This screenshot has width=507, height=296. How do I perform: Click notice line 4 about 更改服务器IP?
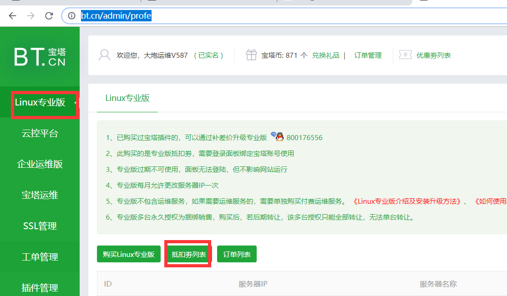(162, 186)
